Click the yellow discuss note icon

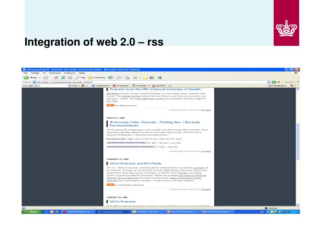145,78
